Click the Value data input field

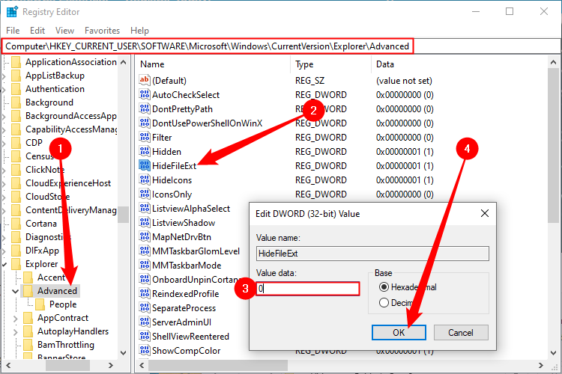point(307,288)
